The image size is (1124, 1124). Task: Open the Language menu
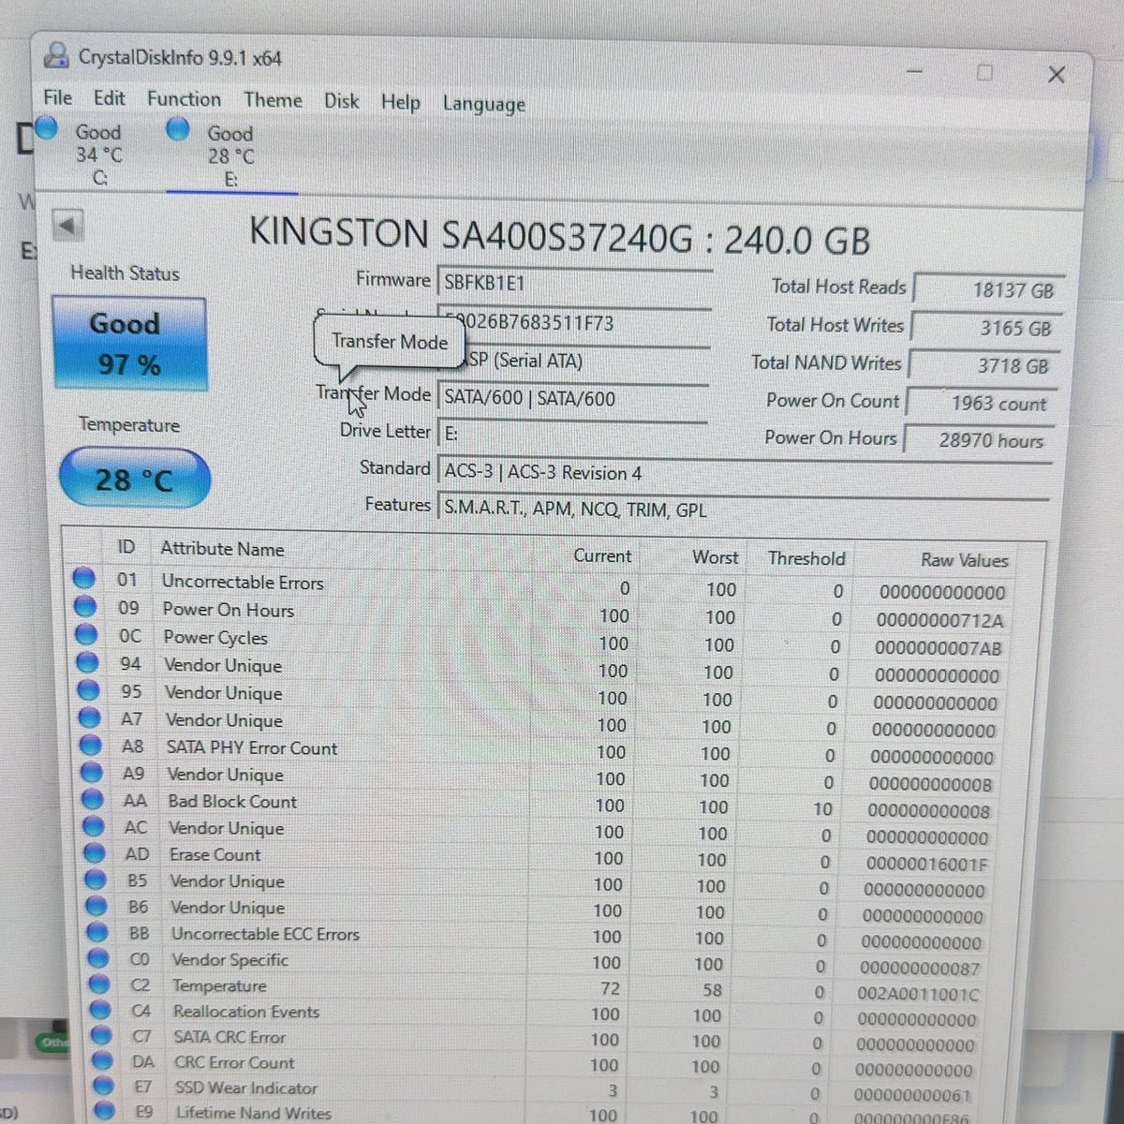(x=483, y=104)
